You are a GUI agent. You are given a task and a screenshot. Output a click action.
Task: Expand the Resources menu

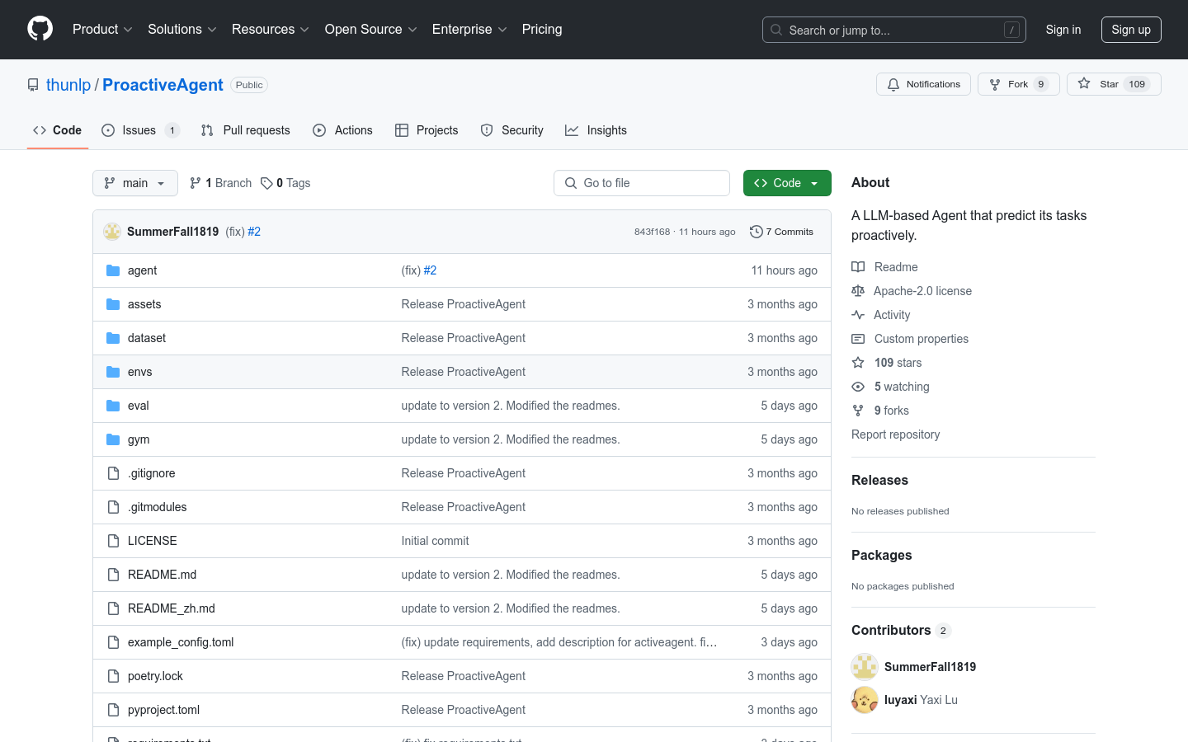pos(271,30)
